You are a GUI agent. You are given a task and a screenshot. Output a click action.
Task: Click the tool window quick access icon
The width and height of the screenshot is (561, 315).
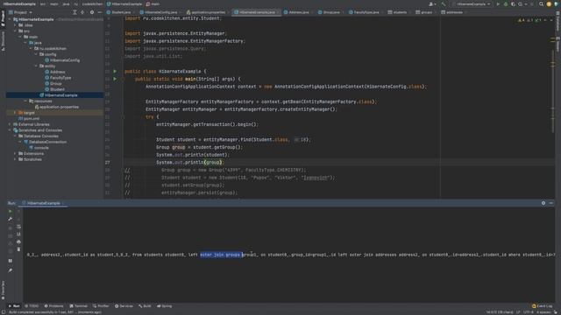point(4,311)
